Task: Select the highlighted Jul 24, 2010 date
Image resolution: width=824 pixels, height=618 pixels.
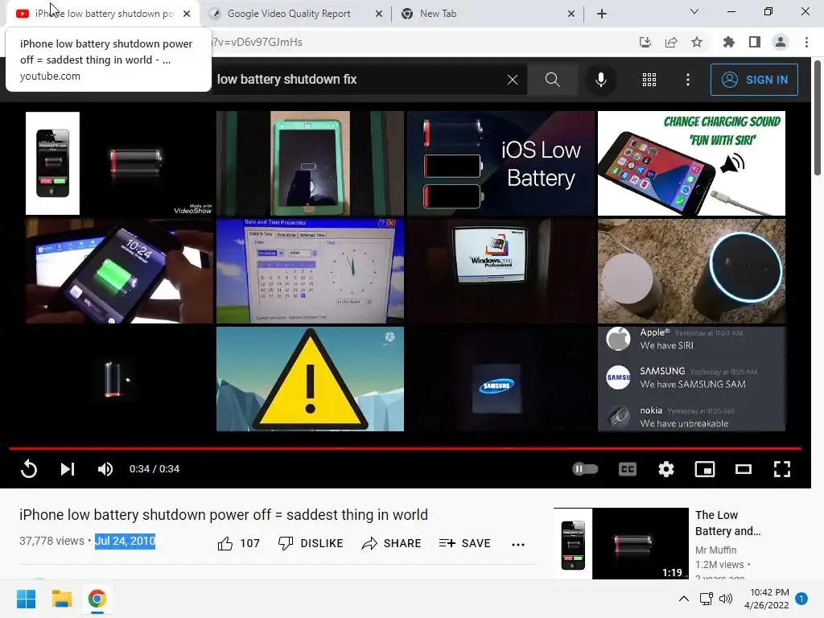Action: pyautogui.click(x=125, y=541)
